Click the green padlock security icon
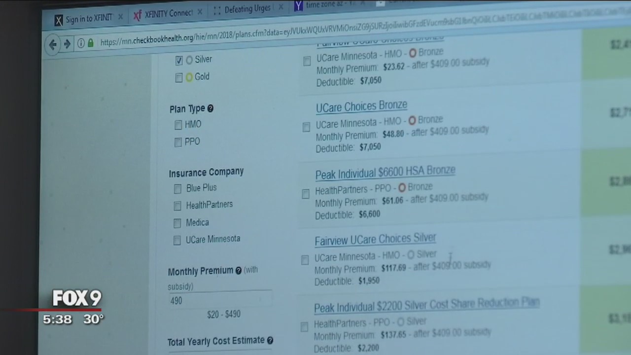The height and width of the screenshot is (355, 631). click(91, 43)
